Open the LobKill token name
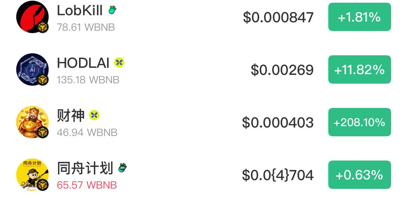This screenshot has height=198, width=407. pyautogui.click(x=80, y=10)
